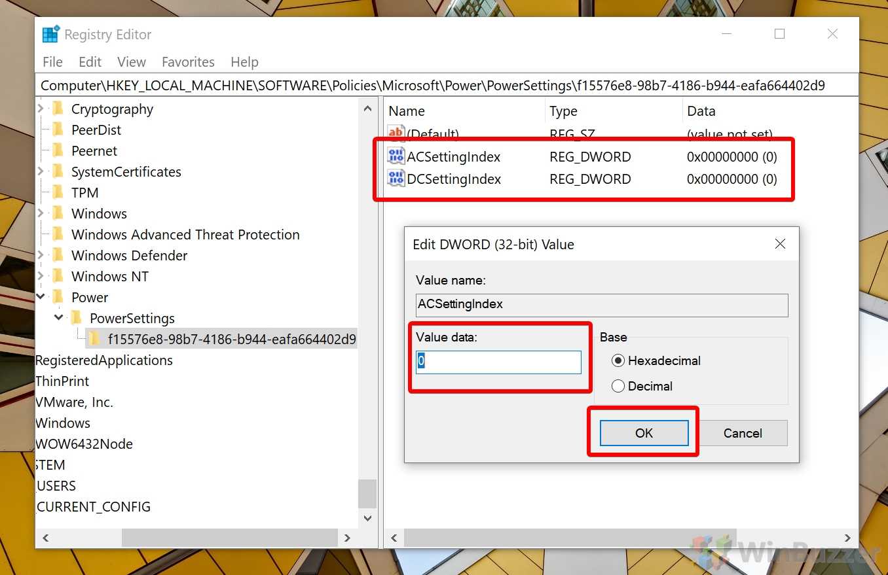Screen dimensions: 888x575
Task: Click the f15576e8 key folder icon
Action: click(95, 339)
